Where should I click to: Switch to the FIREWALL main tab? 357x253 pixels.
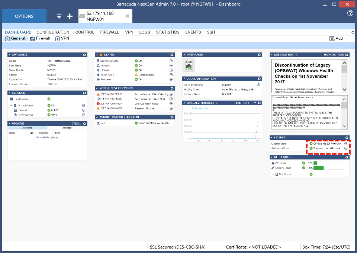click(x=110, y=32)
